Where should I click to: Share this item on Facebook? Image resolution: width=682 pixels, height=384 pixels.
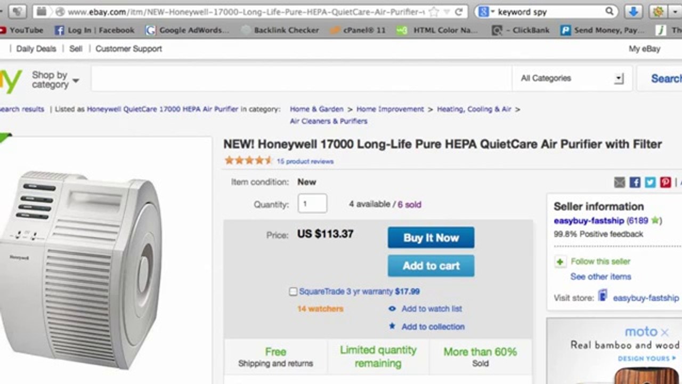(x=635, y=182)
